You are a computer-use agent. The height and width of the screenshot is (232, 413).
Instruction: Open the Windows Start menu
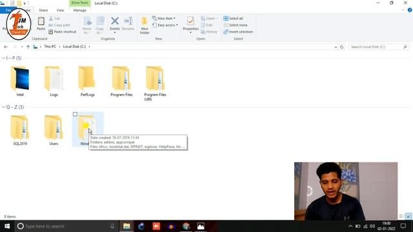7,226
